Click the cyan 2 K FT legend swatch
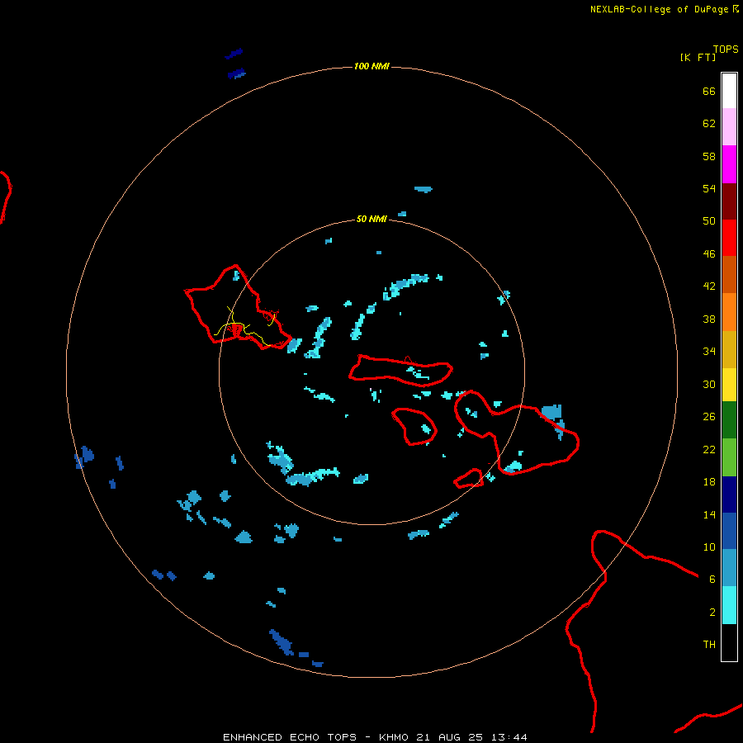 click(729, 605)
